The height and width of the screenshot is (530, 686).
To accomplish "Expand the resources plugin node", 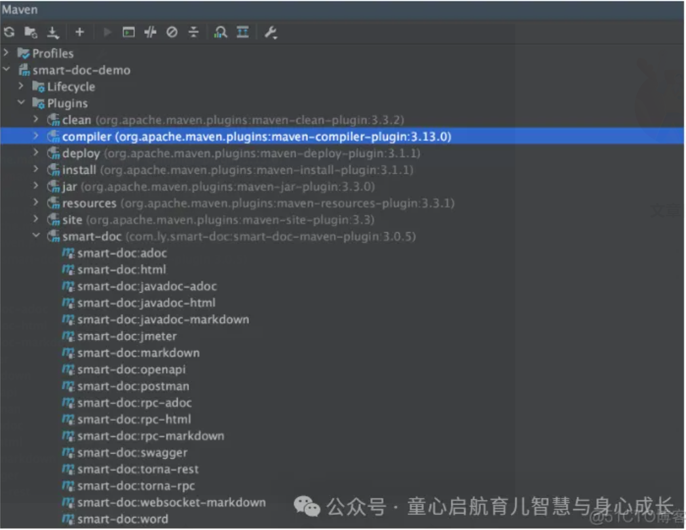I will point(36,202).
